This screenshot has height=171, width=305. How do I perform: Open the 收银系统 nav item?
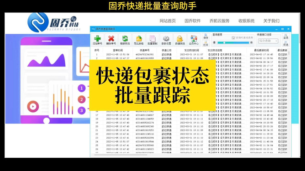point(246,21)
